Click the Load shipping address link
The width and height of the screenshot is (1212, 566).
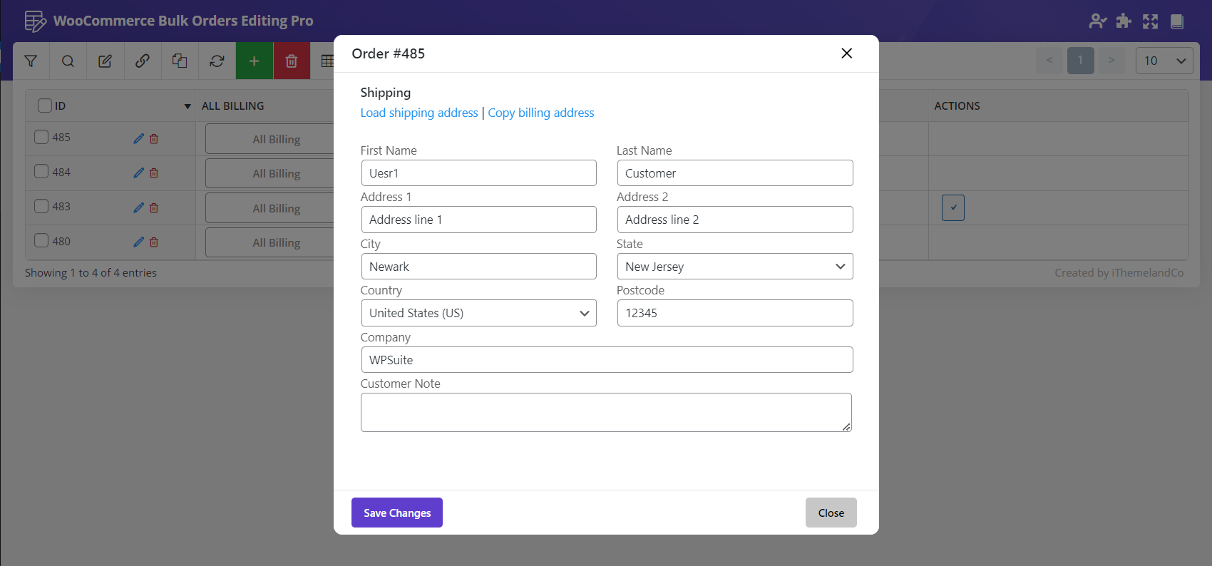[x=419, y=113]
